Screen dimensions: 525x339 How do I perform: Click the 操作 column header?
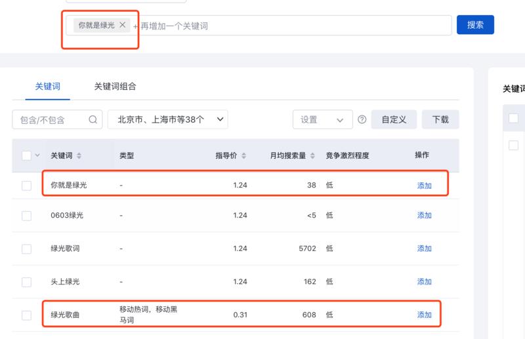pyautogui.click(x=422, y=155)
